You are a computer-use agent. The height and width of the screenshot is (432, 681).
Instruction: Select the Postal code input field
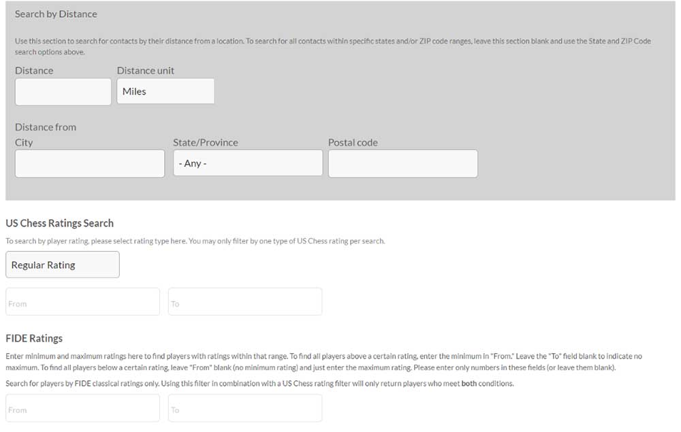click(x=402, y=163)
